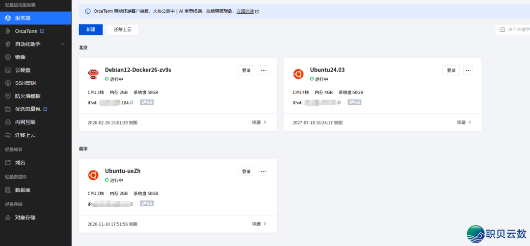The image size is (530, 246).
Task: Focus the keyword search field
Action: pyautogui.click(x=515, y=29)
